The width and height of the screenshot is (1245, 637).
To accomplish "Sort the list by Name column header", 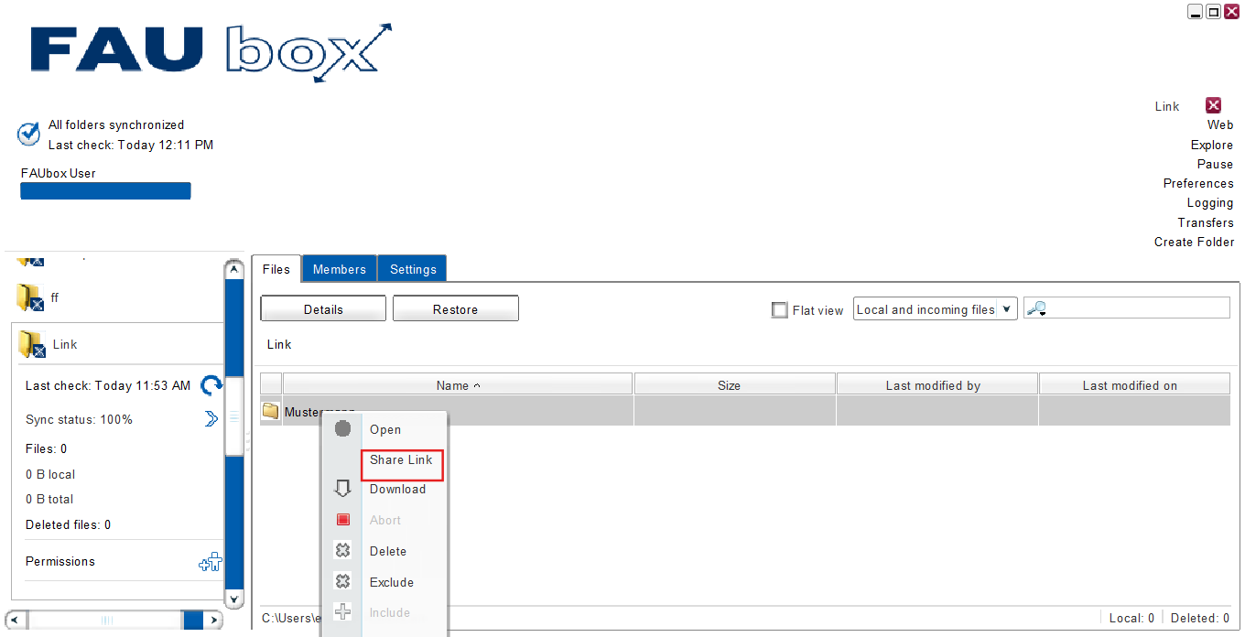I will point(458,384).
